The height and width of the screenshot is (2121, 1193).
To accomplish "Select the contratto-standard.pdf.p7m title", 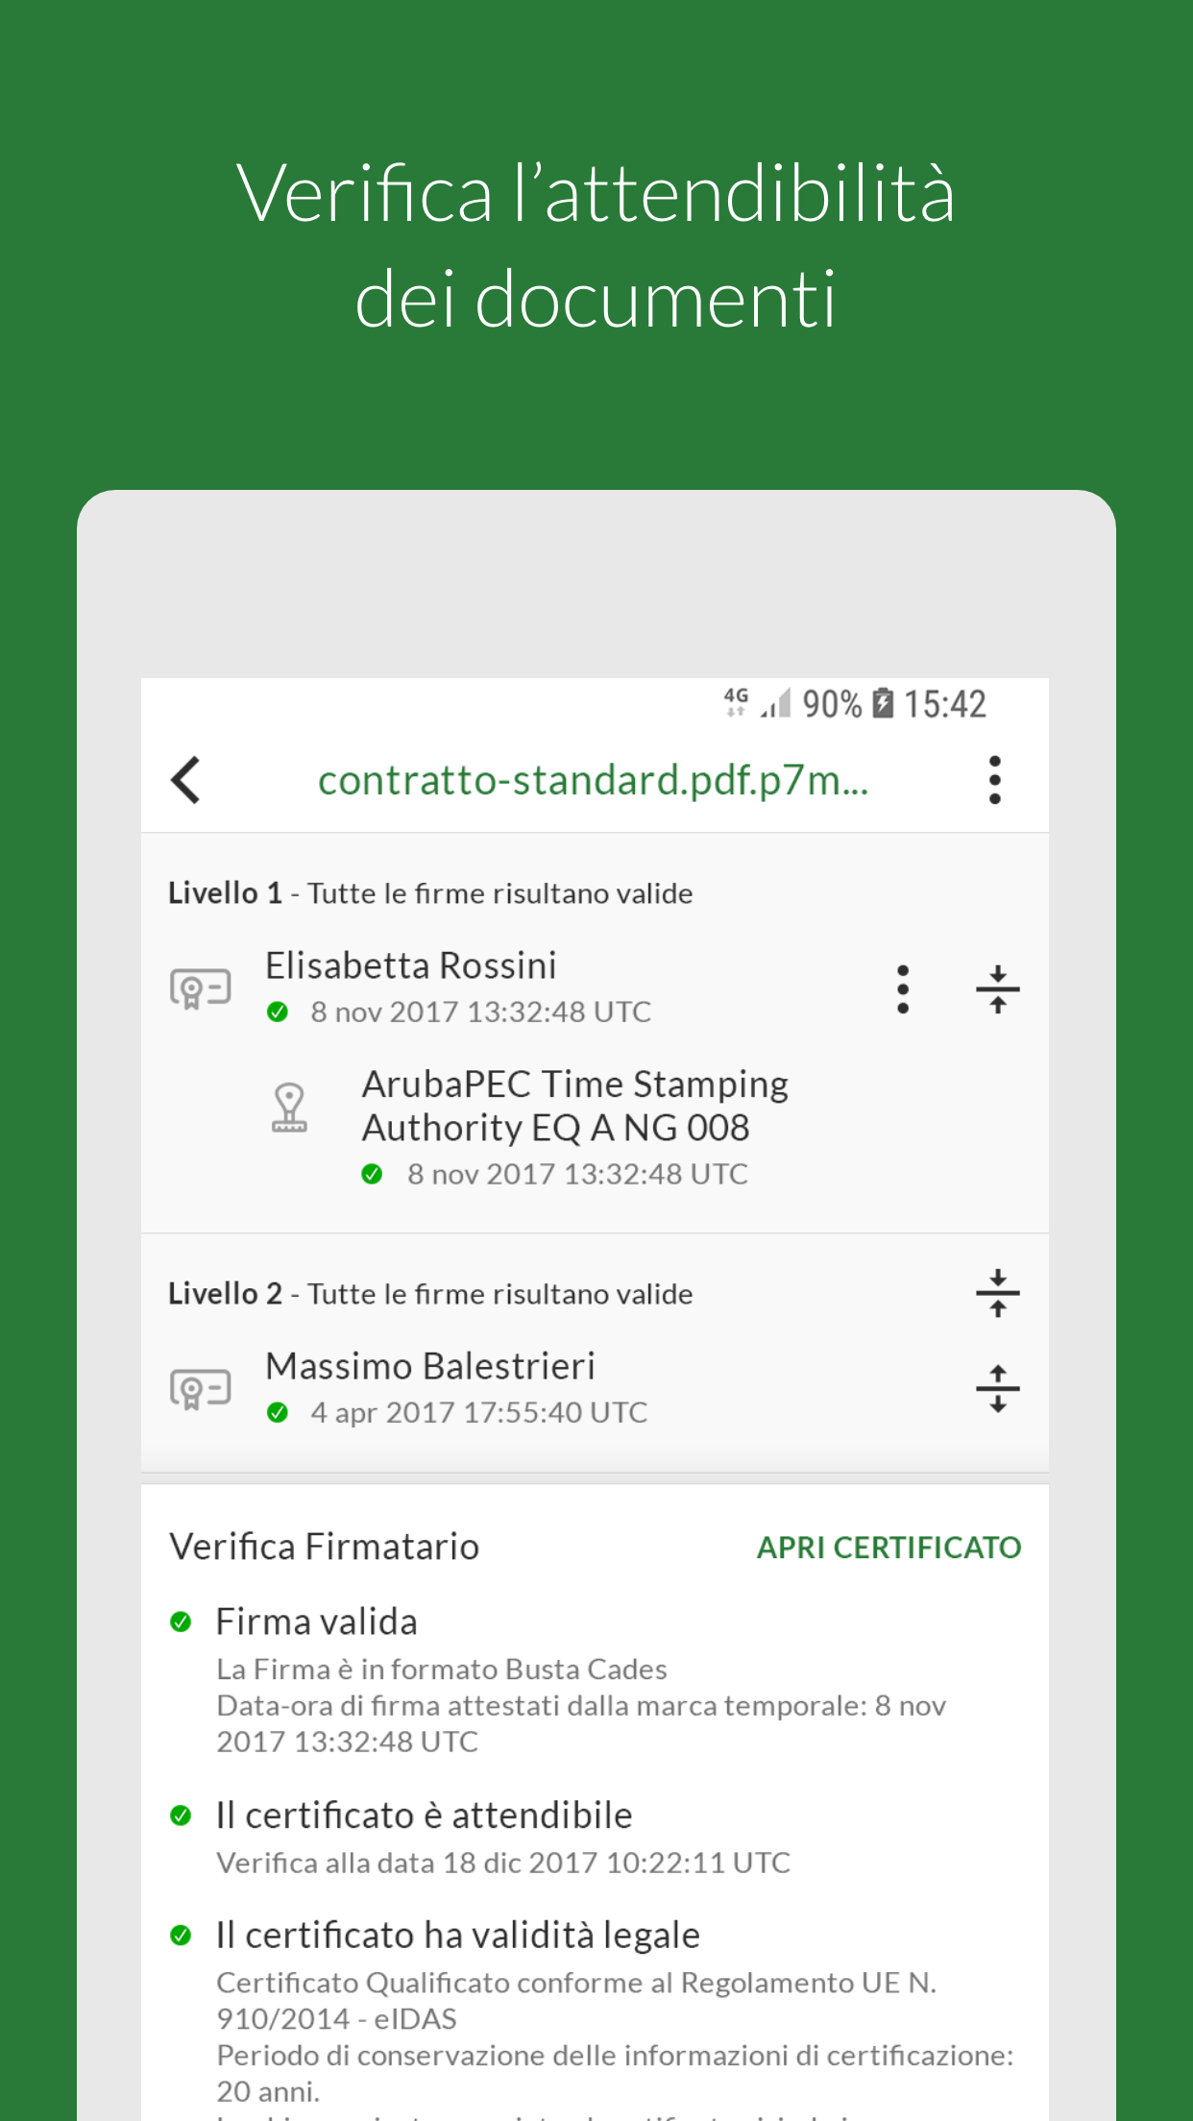I will [593, 780].
